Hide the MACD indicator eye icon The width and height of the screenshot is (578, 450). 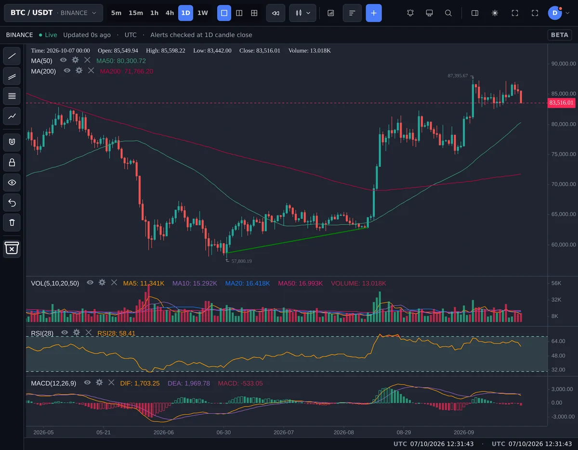point(87,383)
